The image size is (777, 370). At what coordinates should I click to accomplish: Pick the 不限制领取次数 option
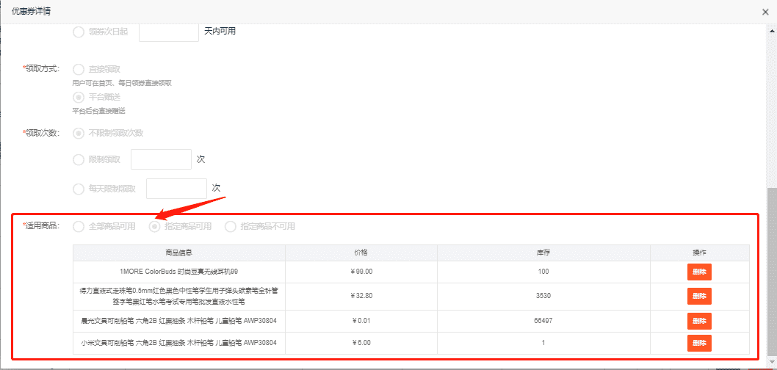79,133
